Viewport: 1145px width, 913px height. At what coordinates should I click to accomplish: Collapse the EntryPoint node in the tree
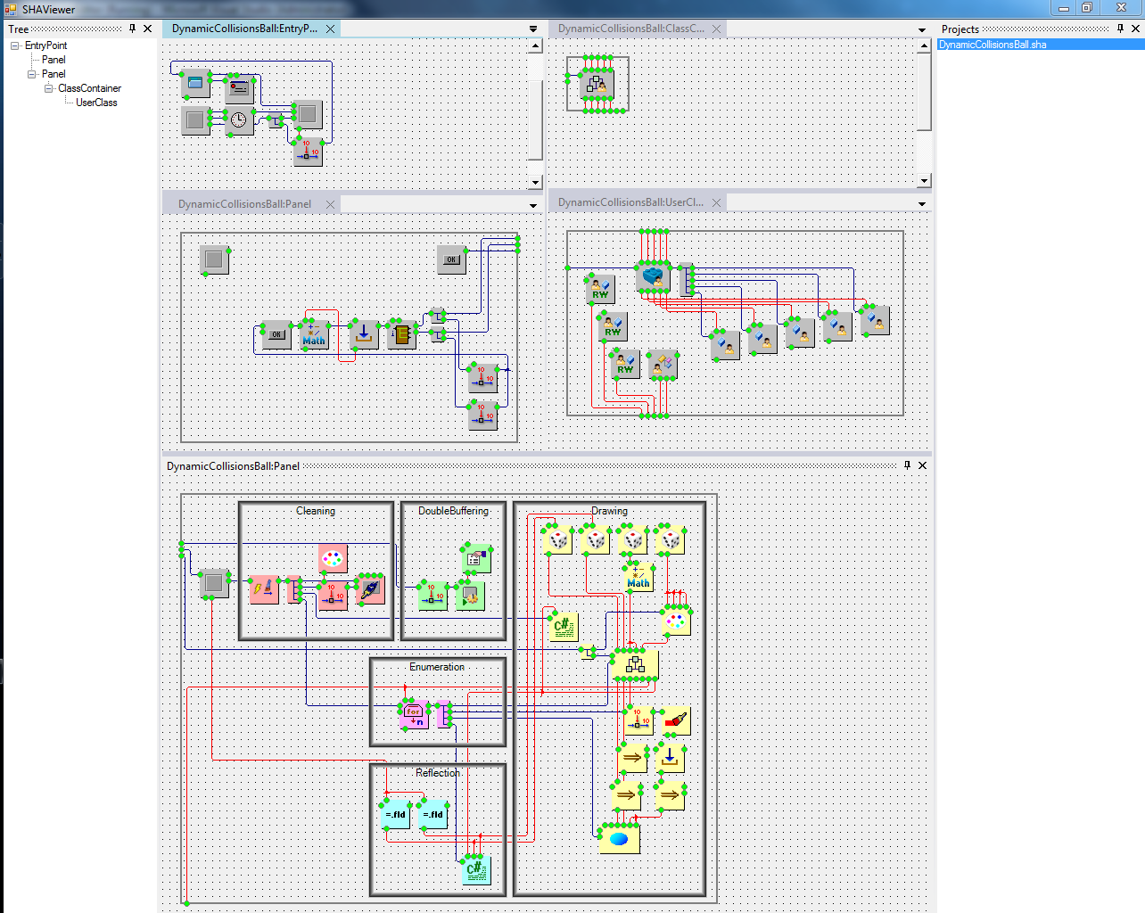(15, 45)
